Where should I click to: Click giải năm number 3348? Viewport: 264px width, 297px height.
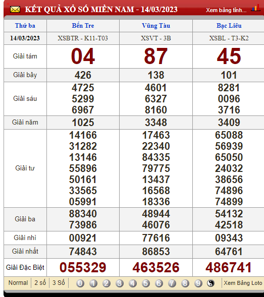point(156,123)
